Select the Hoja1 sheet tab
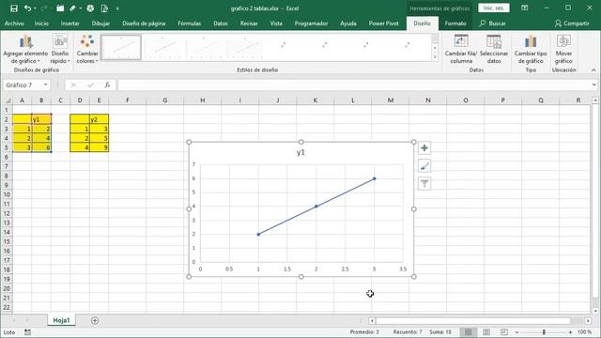This screenshot has height=338, width=601. tap(61, 320)
